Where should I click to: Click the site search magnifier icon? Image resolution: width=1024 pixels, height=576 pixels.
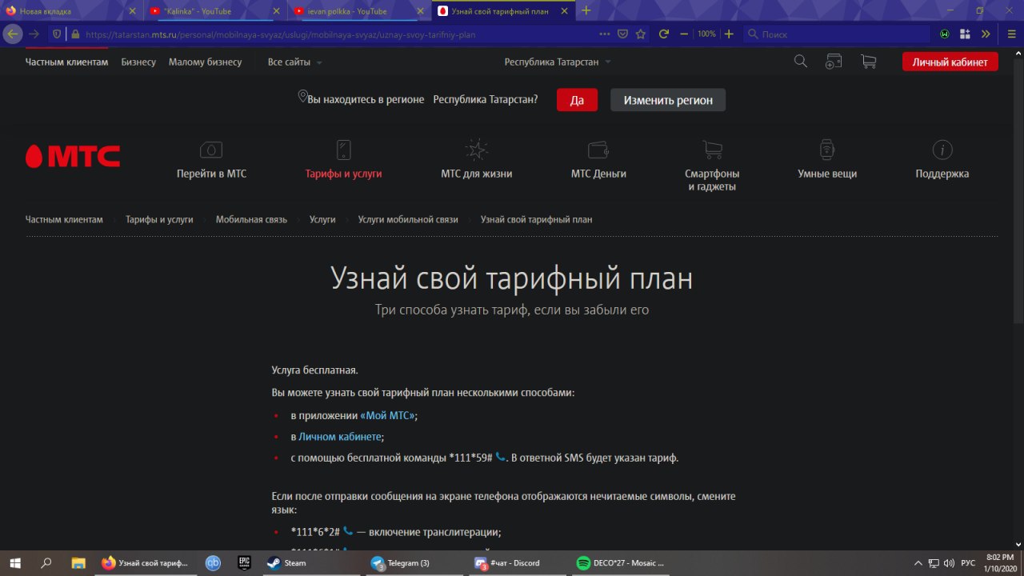[x=800, y=62]
